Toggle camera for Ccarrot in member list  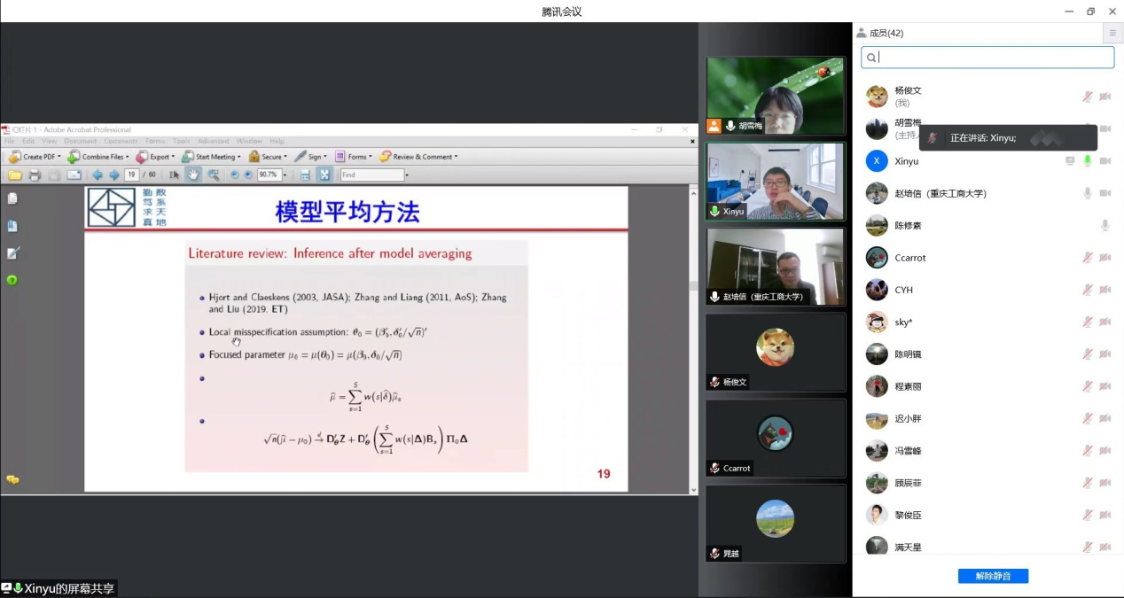[x=1104, y=258]
